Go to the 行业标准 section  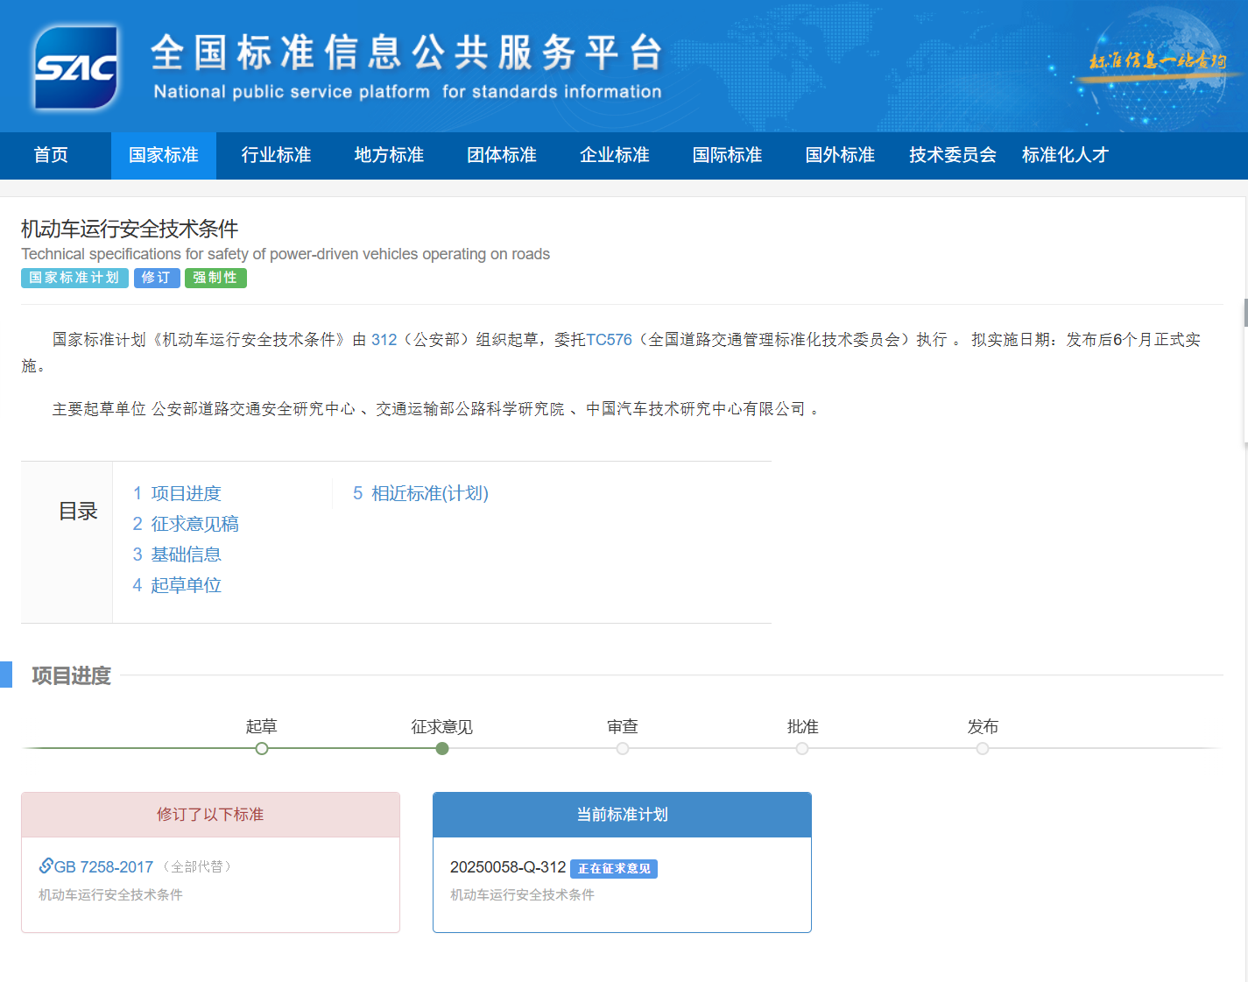(x=276, y=155)
